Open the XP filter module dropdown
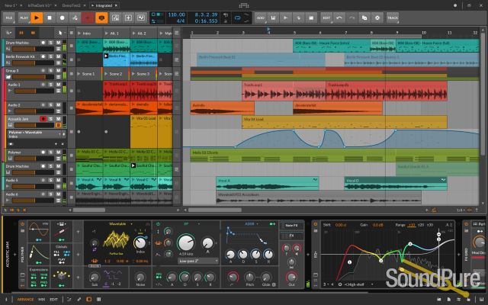The width and height of the screenshot is (488, 305). [x=190, y=223]
